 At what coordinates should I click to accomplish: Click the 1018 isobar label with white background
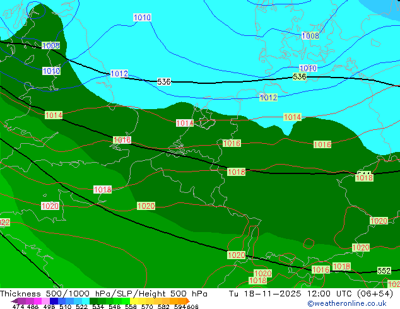tap(103, 189)
